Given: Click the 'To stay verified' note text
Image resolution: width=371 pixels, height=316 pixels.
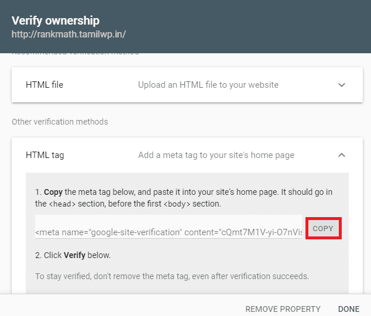Looking at the screenshot, I should (x=172, y=276).
